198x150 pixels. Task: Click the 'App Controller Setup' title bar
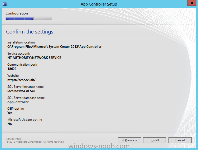point(99,4)
